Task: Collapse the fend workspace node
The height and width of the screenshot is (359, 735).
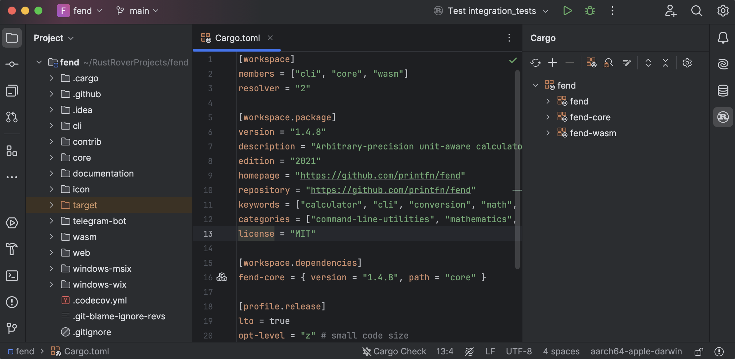Action: tap(536, 85)
